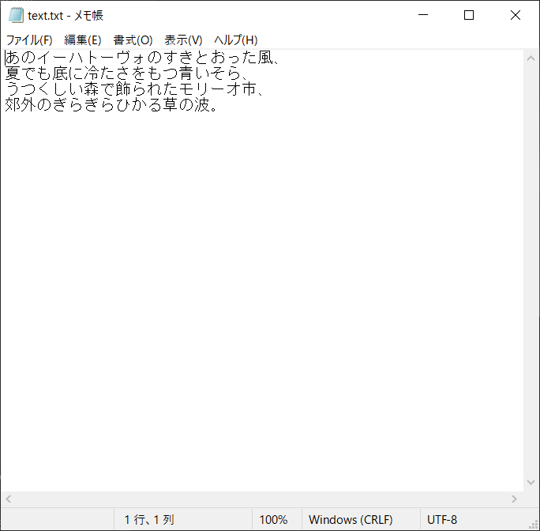
Task: Click horizontal scrollbar right arrow
Action: click(514, 499)
